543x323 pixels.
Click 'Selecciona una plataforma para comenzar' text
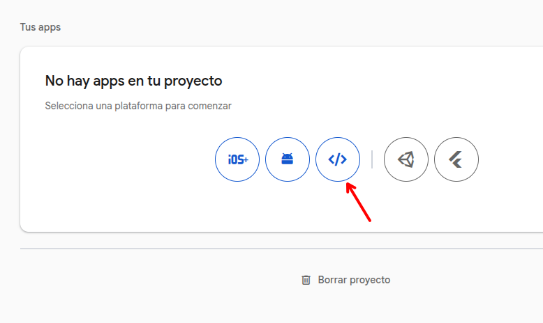pyautogui.click(x=138, y=106)
